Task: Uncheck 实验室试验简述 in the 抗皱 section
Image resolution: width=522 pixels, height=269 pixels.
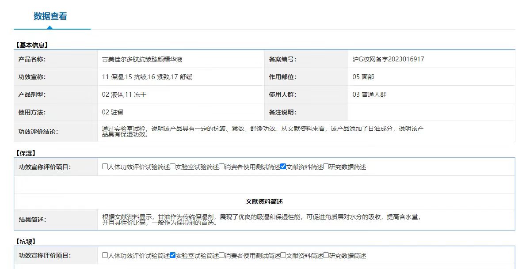Action: pyautogui.click(x=173, y=255)
